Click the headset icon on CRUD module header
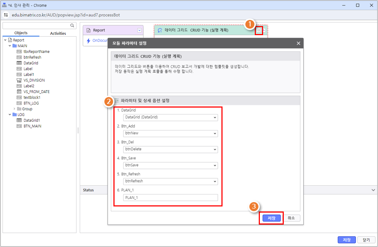 160,30
